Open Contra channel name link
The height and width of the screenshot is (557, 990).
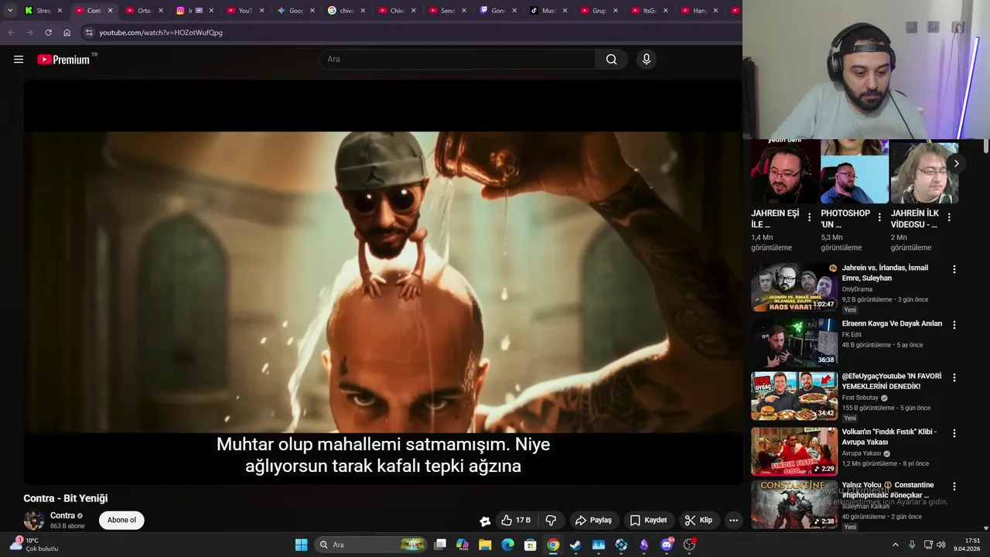[63, 516]
